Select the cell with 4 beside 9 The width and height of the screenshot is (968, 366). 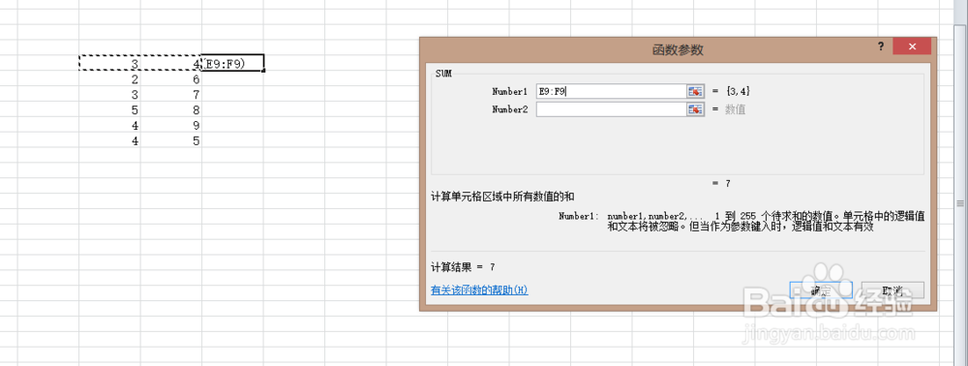click(110, 125)
